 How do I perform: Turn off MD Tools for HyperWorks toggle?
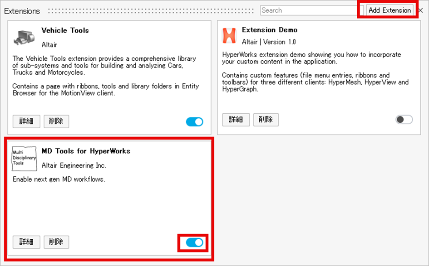(x=195, y=242)
